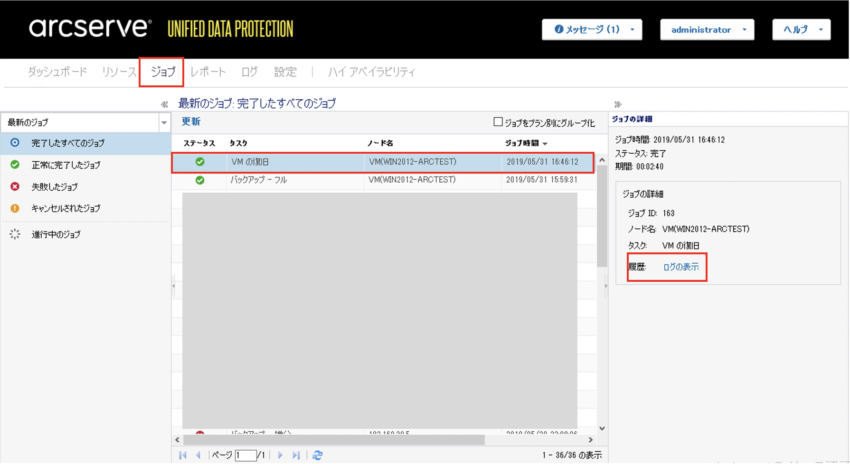Go to last page icon
The image size is (850, 464).
tap(296, 455)
